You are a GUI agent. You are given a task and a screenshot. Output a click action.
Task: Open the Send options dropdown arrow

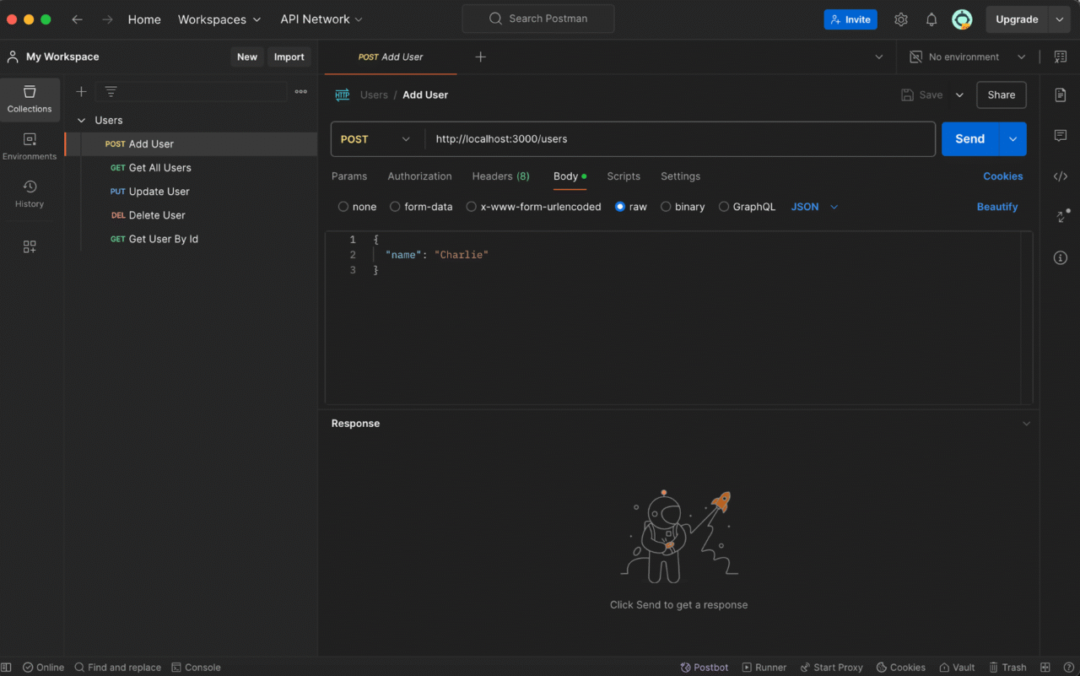pyautogui.click(x=1012, y=139)
